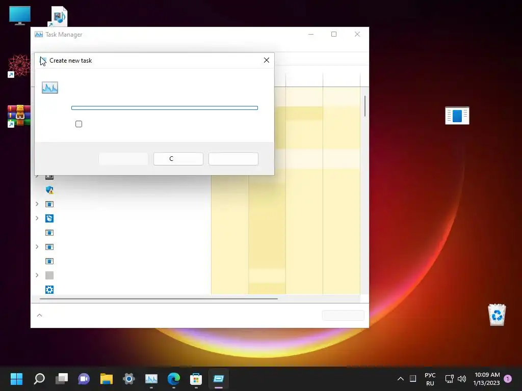Select the This PC monitor desktop icon
The width and height of the screenshot is (522, 391).
[20, 15]
